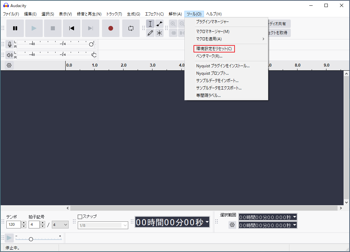Choose 環境設定をリセット(C) menu item
Screen dimensions: 350x252
coord(226,49)
